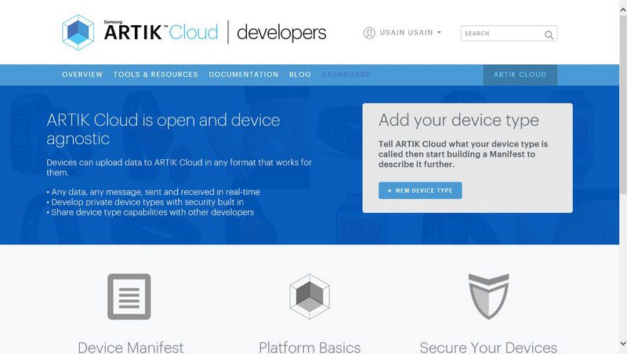This screenshot has height=354, width=627.
Task: Open the Platform Basics heading link
Action: (310, 347)
